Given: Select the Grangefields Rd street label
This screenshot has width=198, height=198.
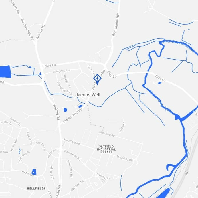Looking at the screenshot, I should coord(65,88).
